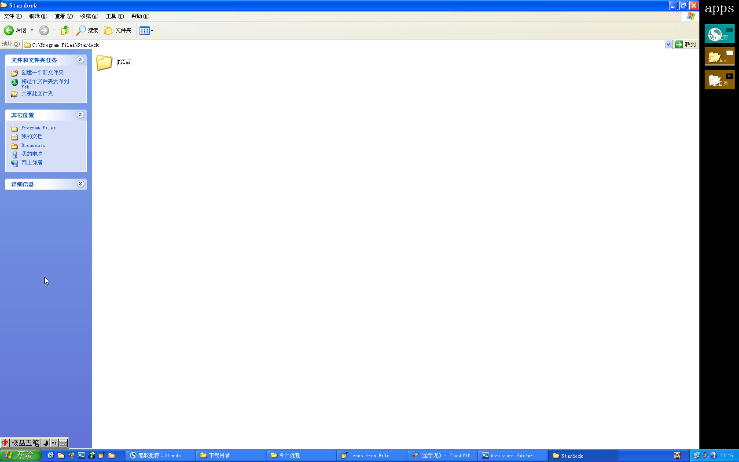Image resolution: width=739 pixels, height=462 pixels.
Task: Switch to FlashFXP taskbar window
Action: pos(442,456)
